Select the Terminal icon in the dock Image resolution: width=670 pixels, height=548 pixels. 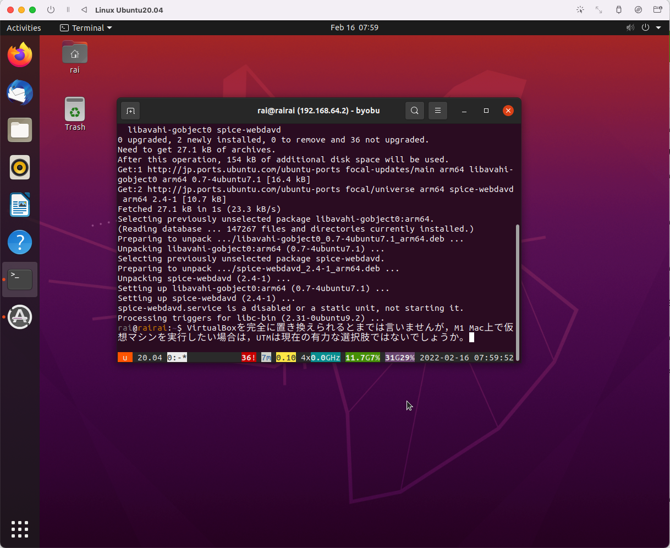click(20, 280)
